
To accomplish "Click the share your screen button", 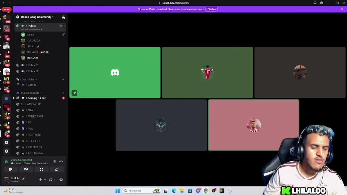I will (26, 169).
